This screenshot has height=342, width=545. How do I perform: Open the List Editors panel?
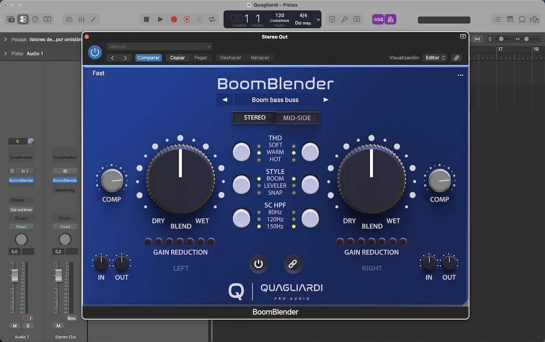[497, 19]
